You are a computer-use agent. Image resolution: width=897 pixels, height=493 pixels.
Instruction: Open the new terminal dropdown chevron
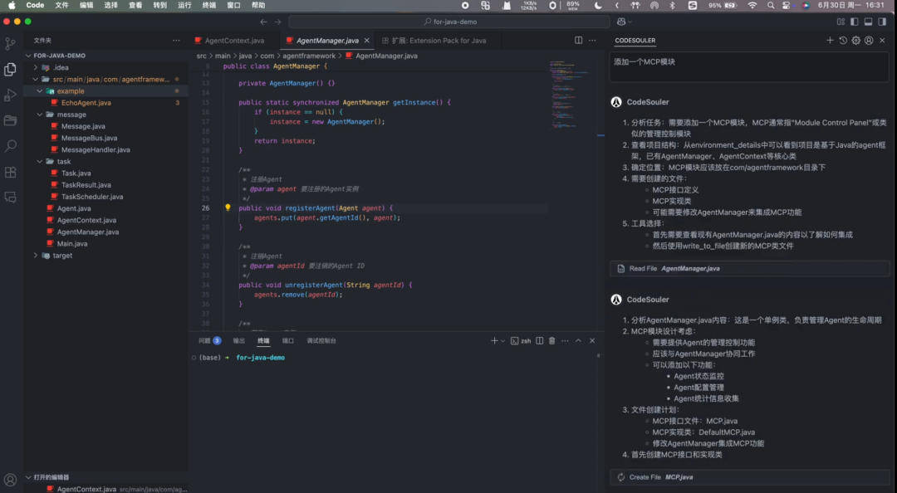[502, 340]
